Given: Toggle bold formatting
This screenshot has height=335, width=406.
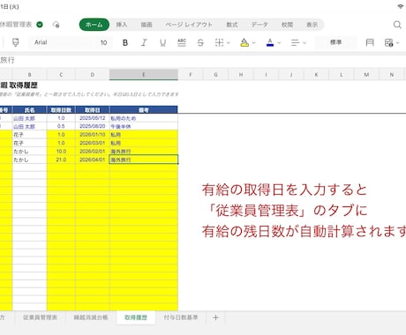Looking at the screenshot, I should [x=125, y=42].
